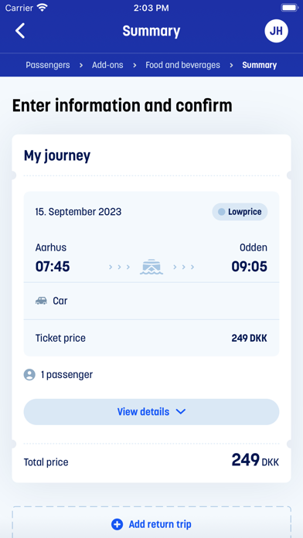Go to Food and beverages step
303x538 pixels.
coord(182,65)
